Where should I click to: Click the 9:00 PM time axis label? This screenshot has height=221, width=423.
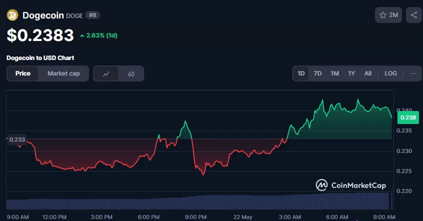click(196, 217)
